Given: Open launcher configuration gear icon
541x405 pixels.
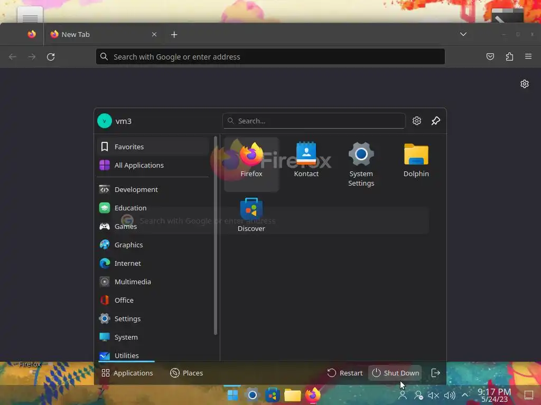Looking at the screenshot, I should tap(417, 121).
